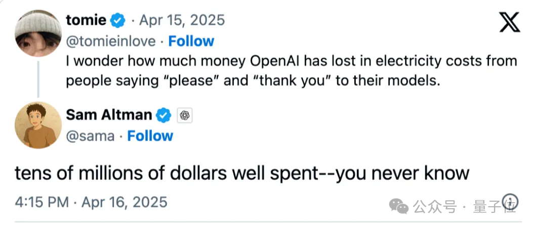The width and height of the screenshot is (533, 228).
Task: Open the 4:15 PM Apr 16, 2025 timestamp
Action: pos(91,202)
